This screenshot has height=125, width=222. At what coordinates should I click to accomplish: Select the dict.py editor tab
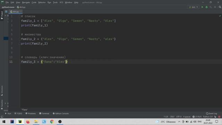tap(15, 12)
